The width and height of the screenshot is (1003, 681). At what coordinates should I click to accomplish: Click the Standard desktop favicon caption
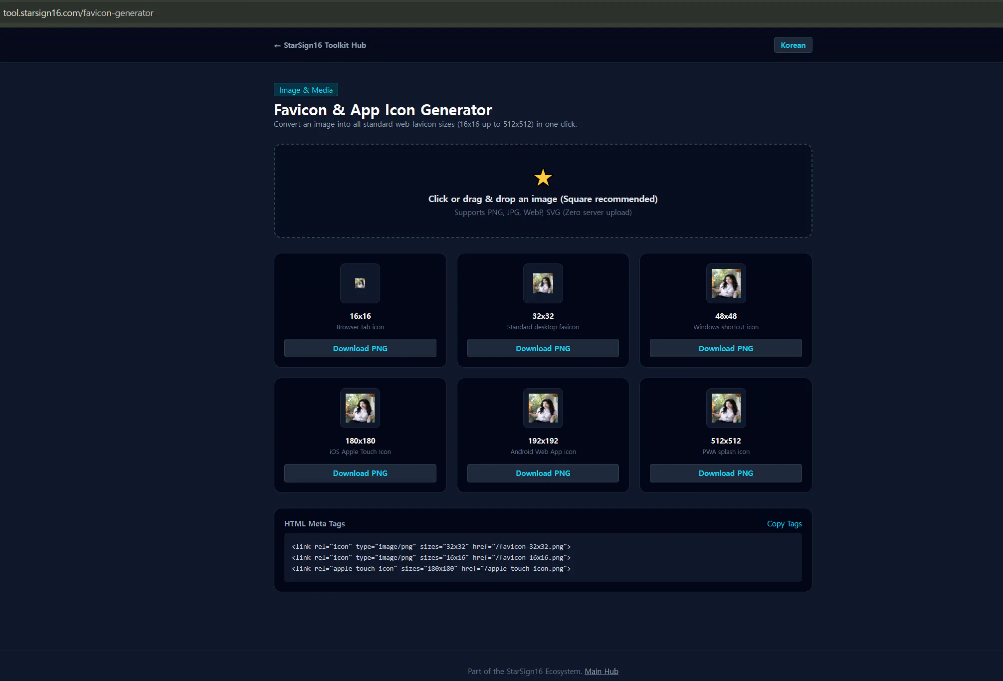tap(543, 327)
